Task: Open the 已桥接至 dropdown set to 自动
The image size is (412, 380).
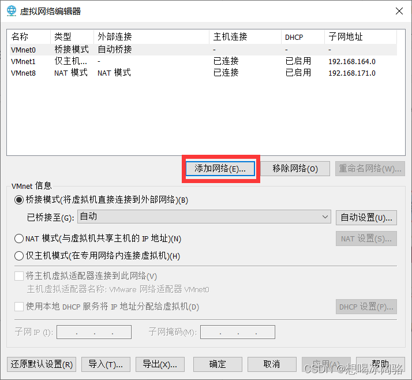Action: (204, 217)
